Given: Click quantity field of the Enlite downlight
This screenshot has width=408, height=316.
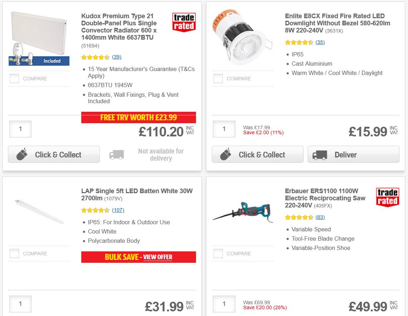Looking at the screenshot, I should (x=224, y=129).
